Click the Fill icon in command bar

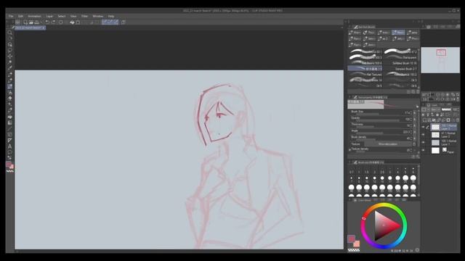(x=72, y=22)
